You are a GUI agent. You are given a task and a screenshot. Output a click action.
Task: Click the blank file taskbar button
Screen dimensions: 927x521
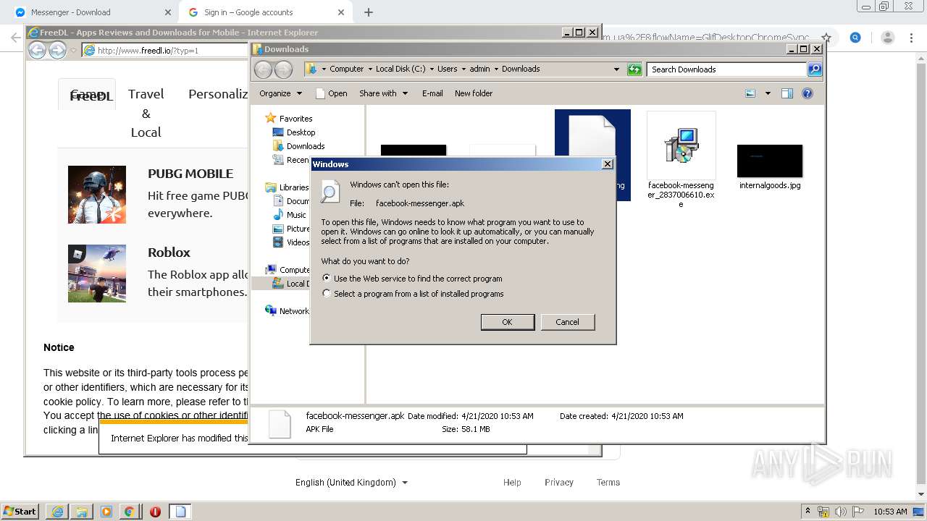point(180,512)
